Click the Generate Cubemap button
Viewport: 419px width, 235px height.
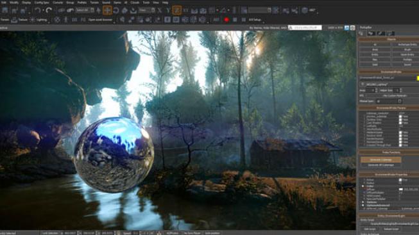click(x=381, y=159)
